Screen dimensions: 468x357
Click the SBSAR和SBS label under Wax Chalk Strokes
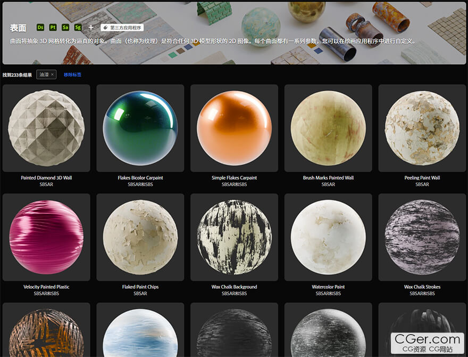(x=422, y=293)
